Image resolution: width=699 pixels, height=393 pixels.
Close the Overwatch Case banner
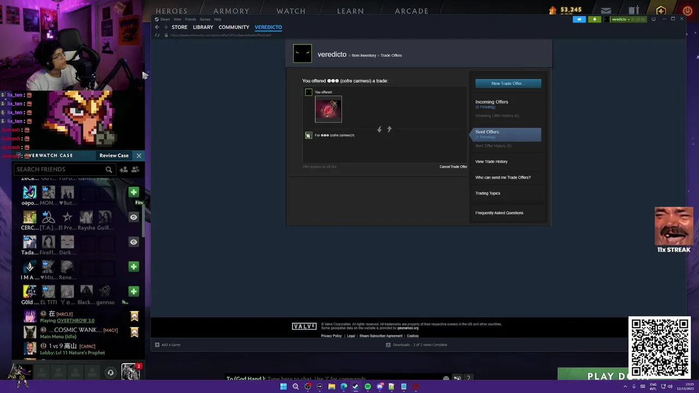[139, 156]
